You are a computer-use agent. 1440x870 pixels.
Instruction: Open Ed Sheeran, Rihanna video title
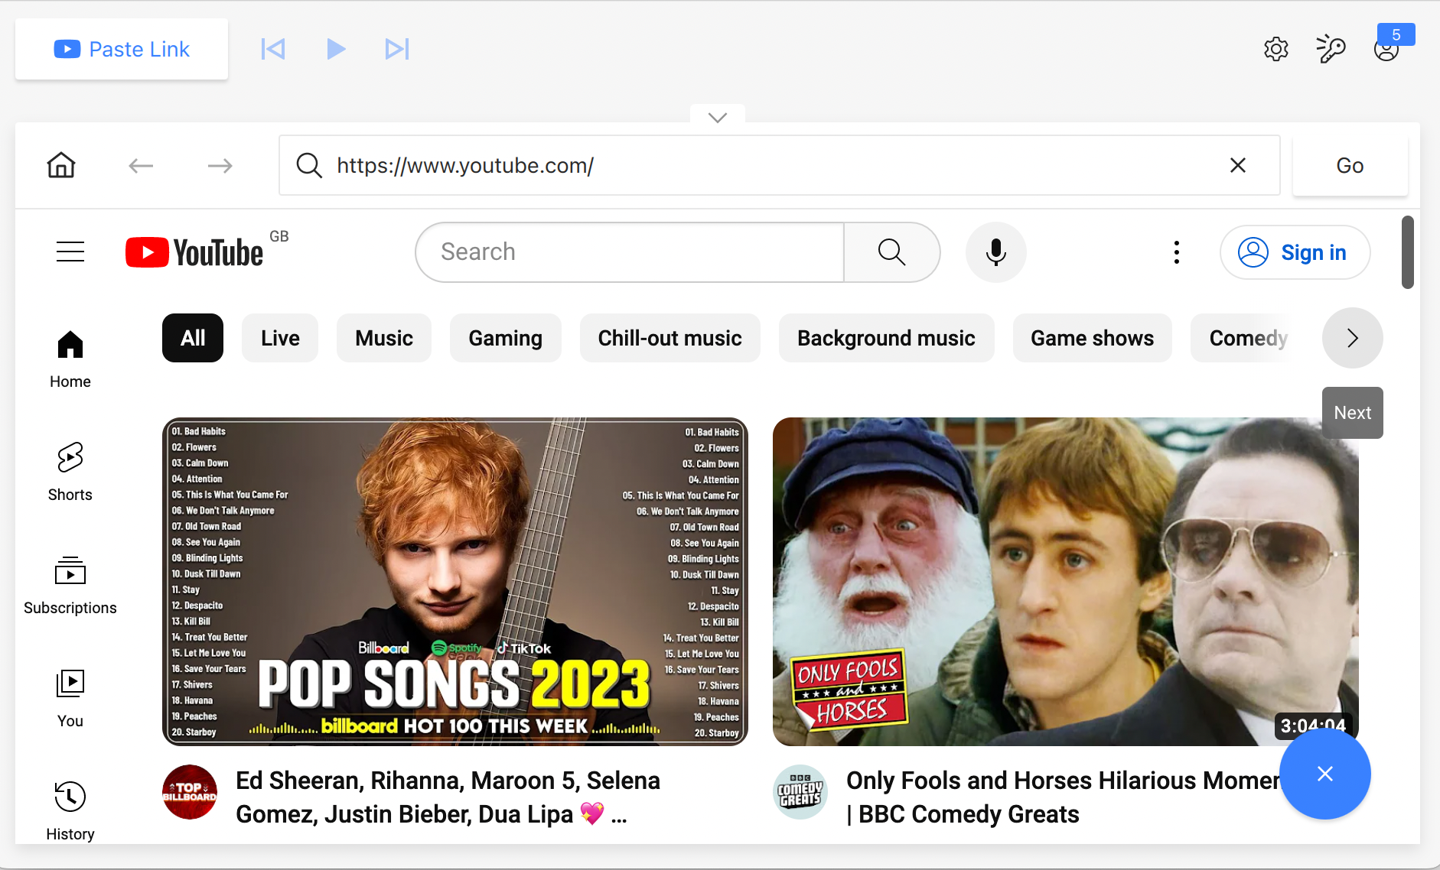click(448, 797)
